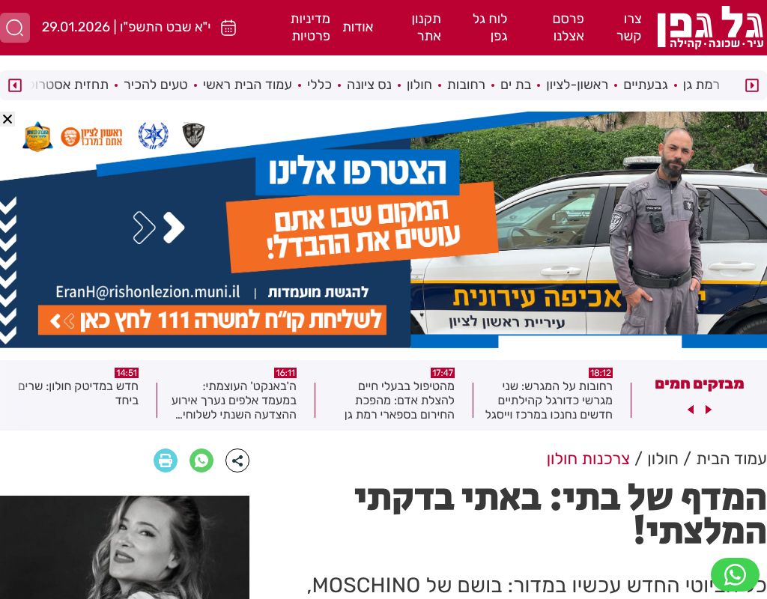Close the banner ad with the X
The height and width of the screenshot is (599, 767).
tap(7, 119)
